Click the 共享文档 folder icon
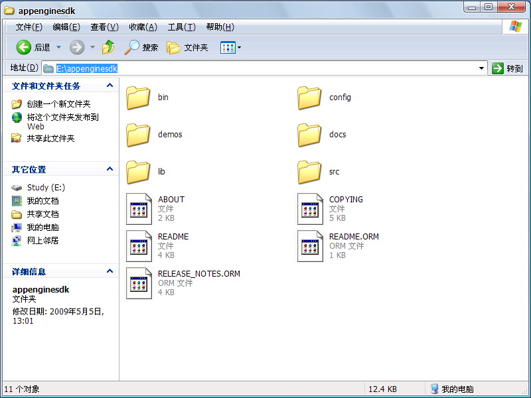Viewport: 531px width, 398px height. pos(16,214)
